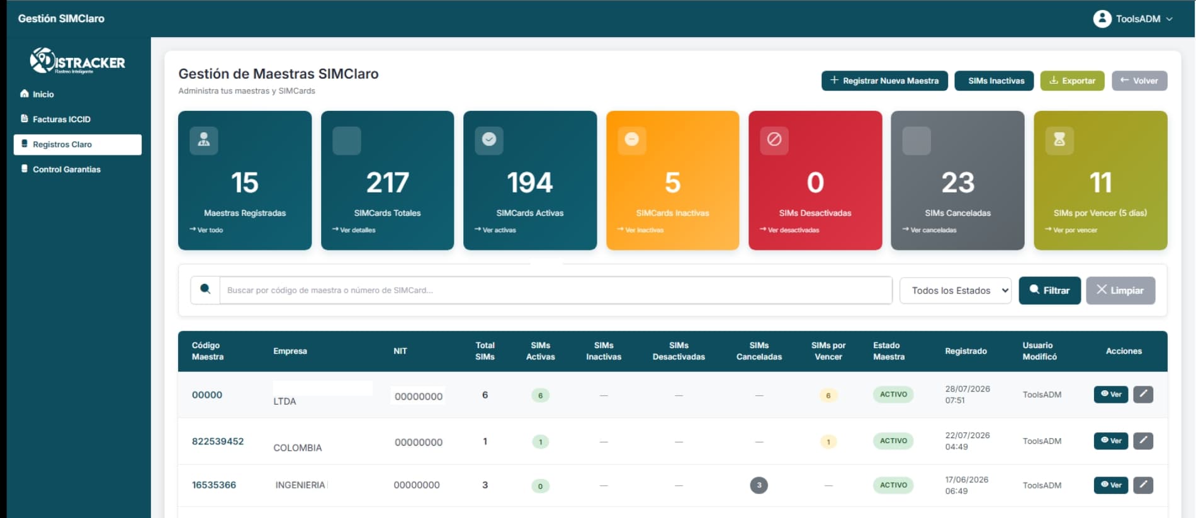Click Ver canceladas link
This screenshot has height=518, width=1196.
(929, 230)
